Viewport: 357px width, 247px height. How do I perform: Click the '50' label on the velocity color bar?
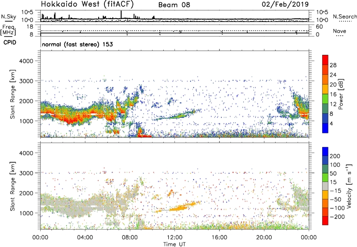tap(333, 173)
